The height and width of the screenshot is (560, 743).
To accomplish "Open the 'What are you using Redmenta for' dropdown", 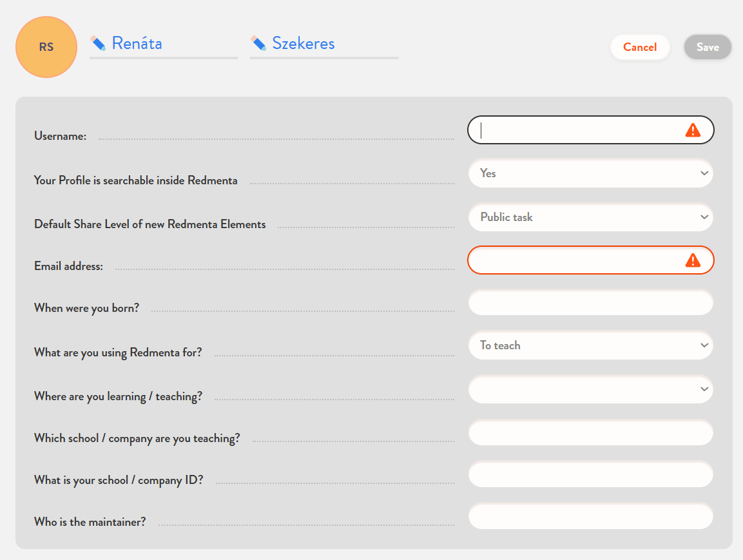I will 590,345.
